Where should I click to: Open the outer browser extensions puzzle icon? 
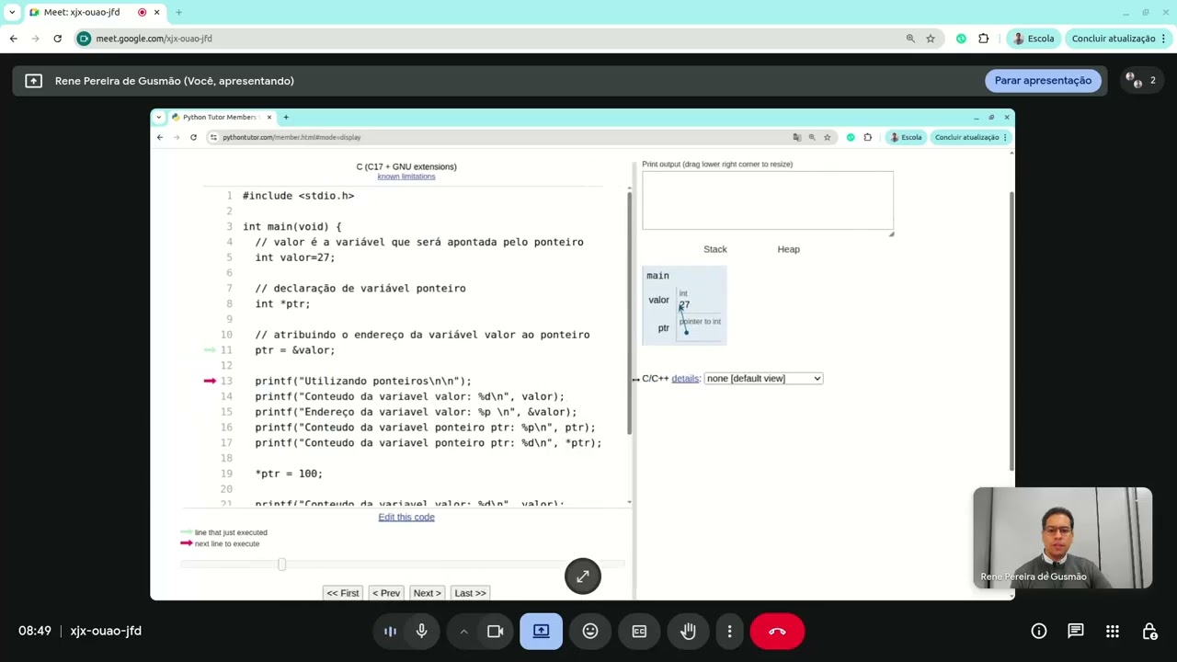click(984, 39)
